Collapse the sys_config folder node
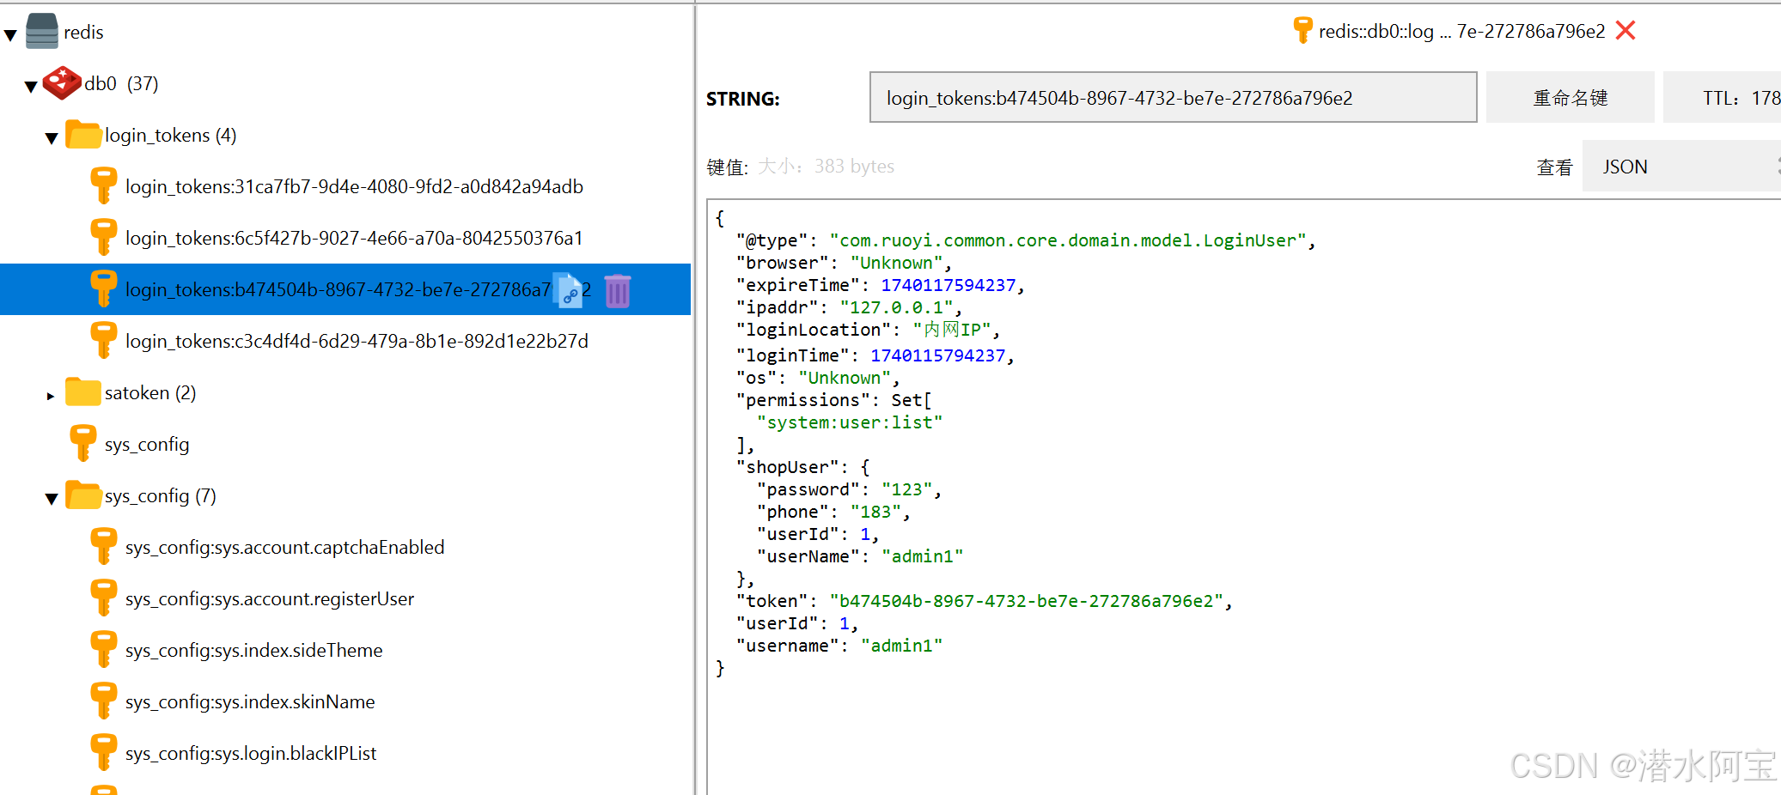This screenshot has width=1781, height=795. coord(51,498)
